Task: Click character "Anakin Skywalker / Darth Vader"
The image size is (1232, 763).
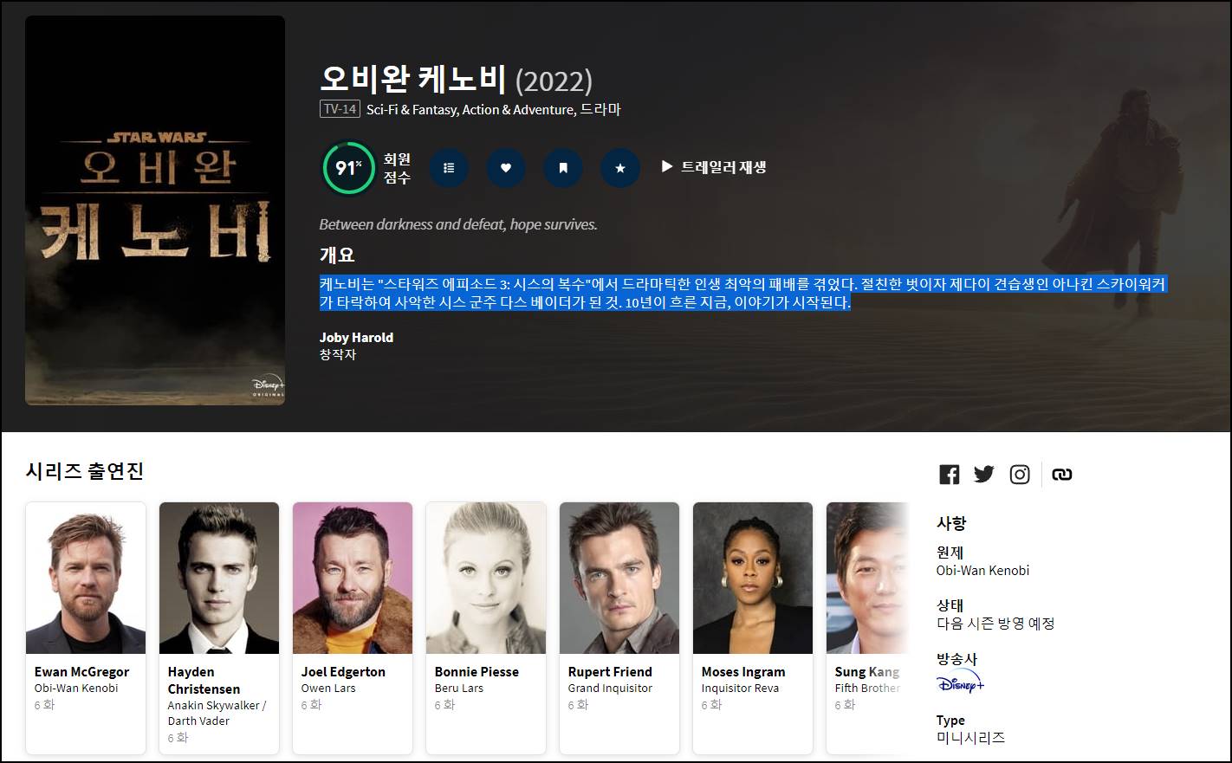Action: point(217,713)
